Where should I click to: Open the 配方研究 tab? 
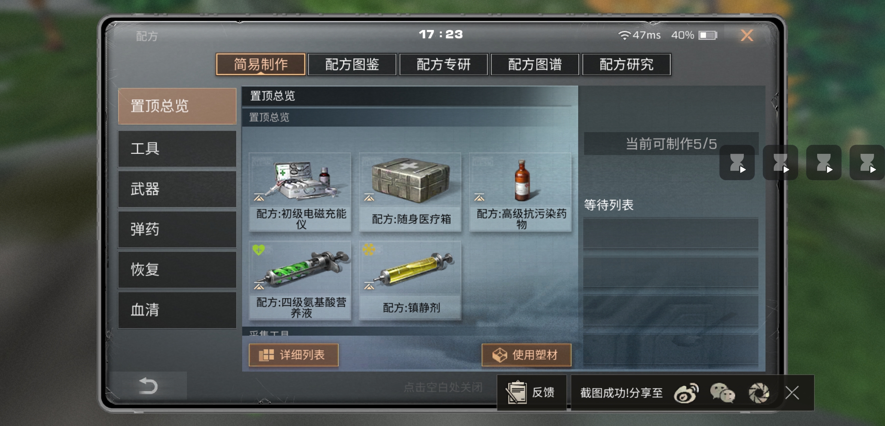pyautogui.click(x=626, y=64)
